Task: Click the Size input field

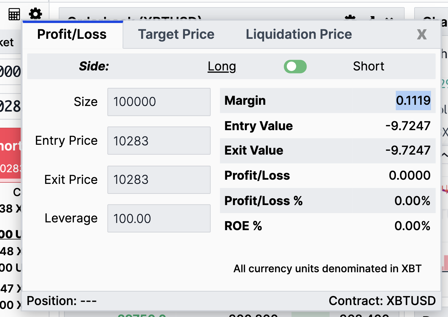Action: 159,102
